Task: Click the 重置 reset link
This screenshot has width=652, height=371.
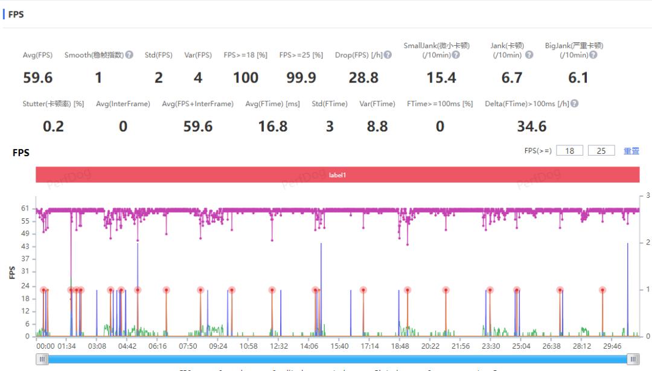Action: (631, 151)
